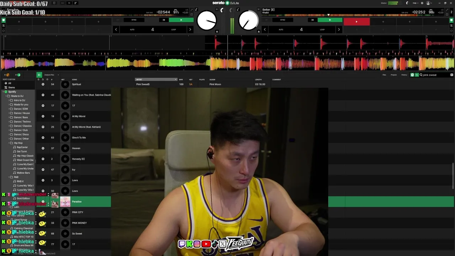
Task: Sort library by the Artist column
Action: [x=156, y=80]
